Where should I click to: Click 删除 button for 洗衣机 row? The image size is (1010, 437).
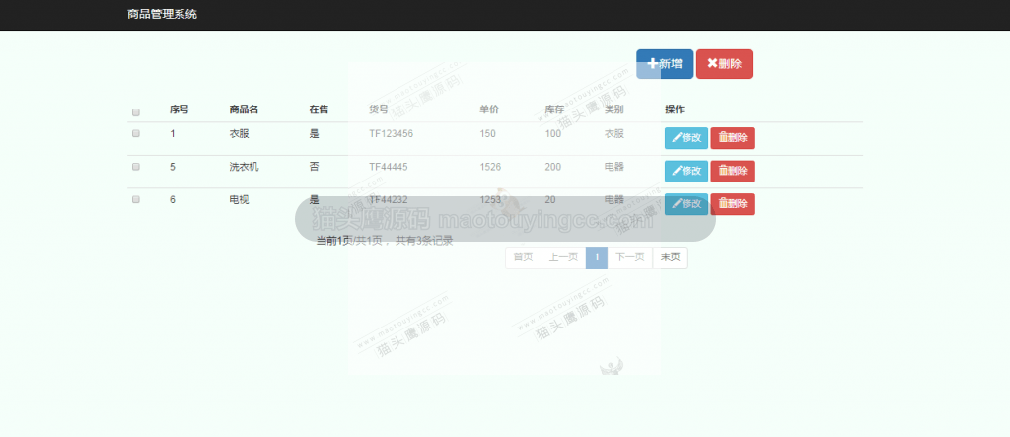pos(733,172)
